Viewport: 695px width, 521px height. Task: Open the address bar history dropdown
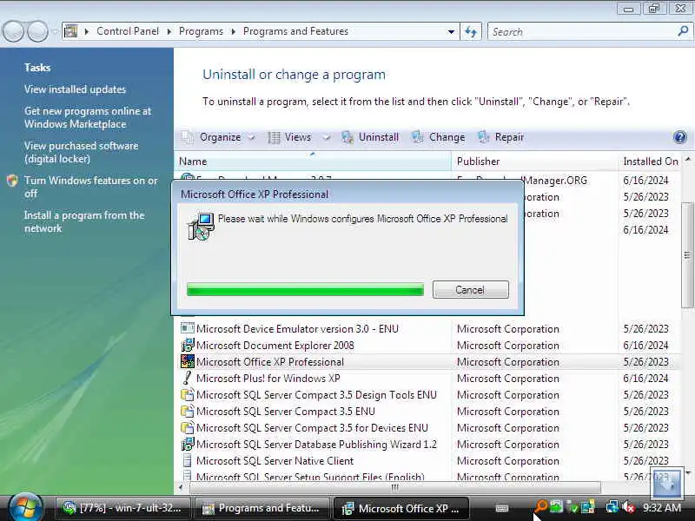coord(451,31)
